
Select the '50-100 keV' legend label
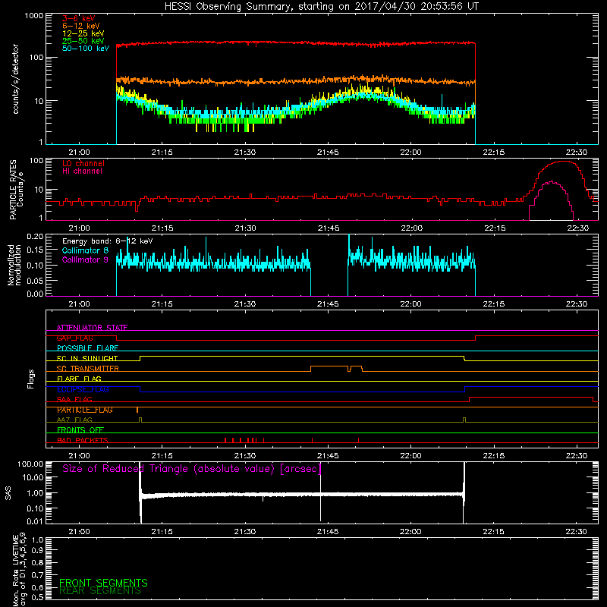click(x=86, y=49)
